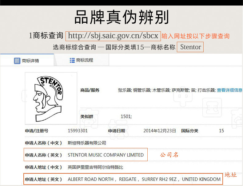Click the 申请/注册号 label

[37, 131]
